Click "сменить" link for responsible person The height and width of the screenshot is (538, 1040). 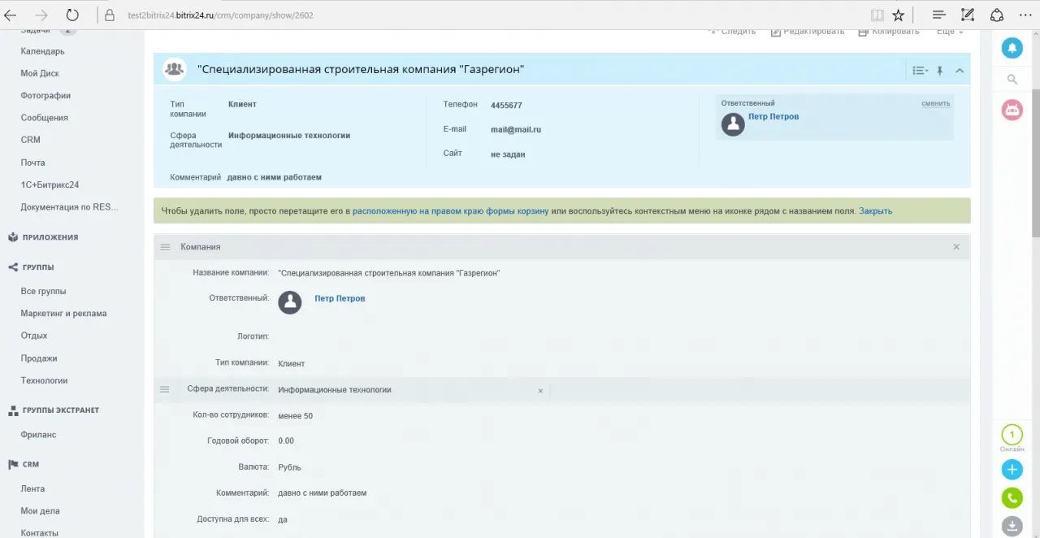tap(935, 103)
